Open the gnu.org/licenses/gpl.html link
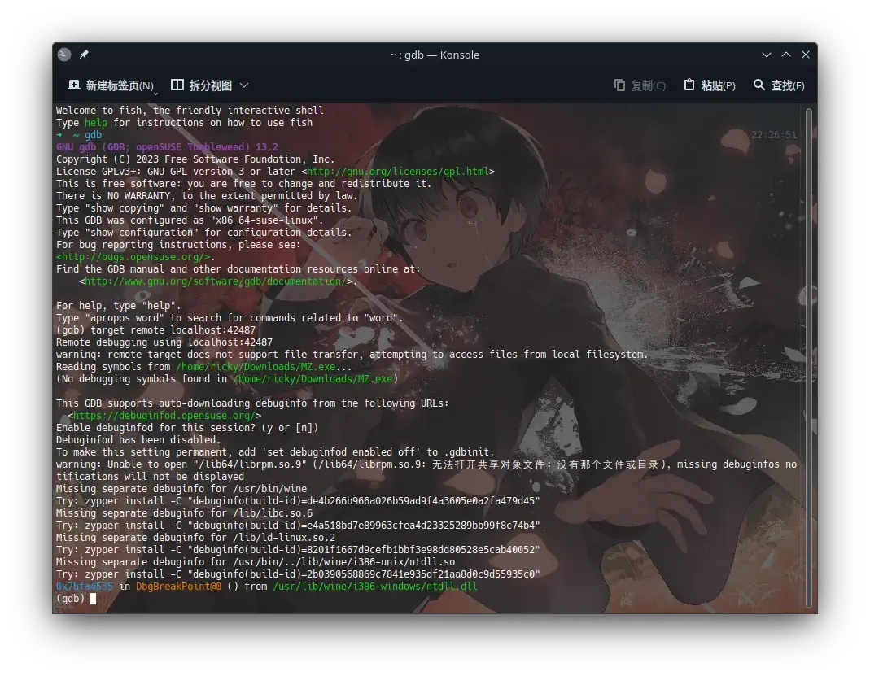This screenshot has width=870, height=676. coord(398,172)
